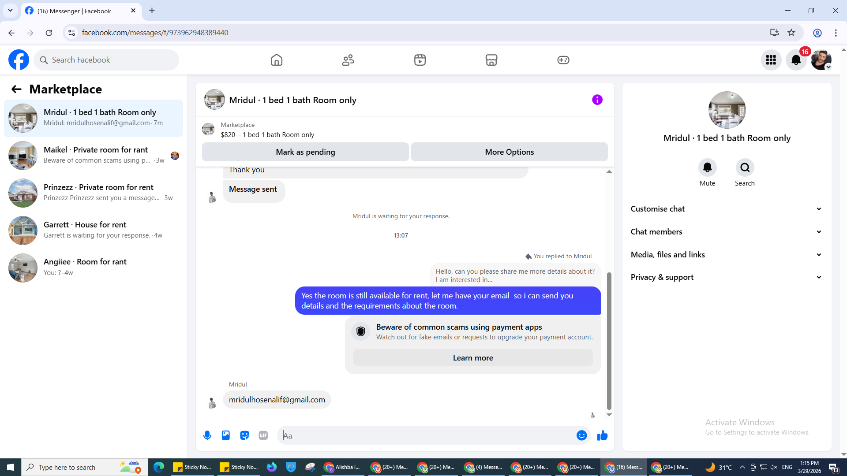Screen dimensions: 847x476
Task: View site information icon in address bar
Action: pyautogui.click(x=71, y=33)
